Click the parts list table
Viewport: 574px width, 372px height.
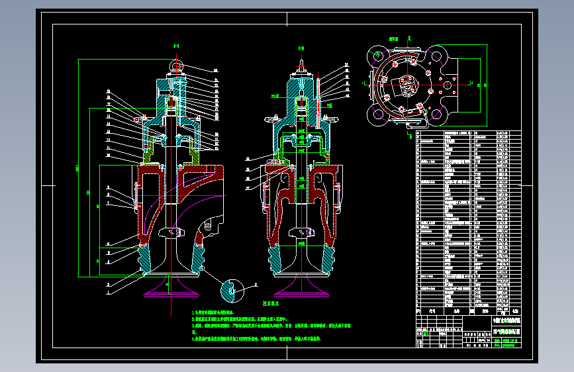pos(469,222)
